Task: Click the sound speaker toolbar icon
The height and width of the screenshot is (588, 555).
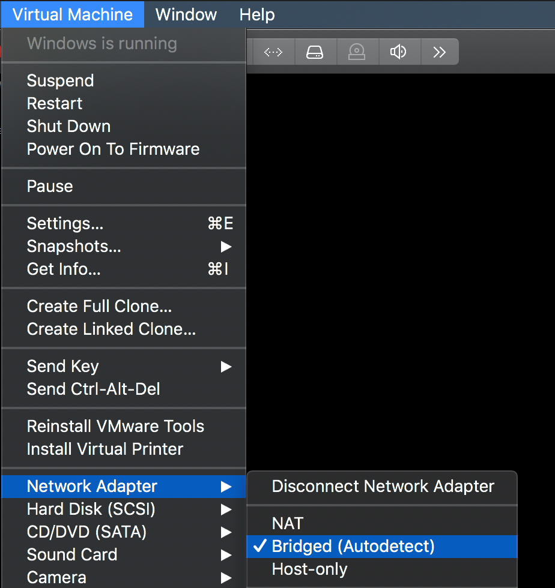Action: coord(398,52)
